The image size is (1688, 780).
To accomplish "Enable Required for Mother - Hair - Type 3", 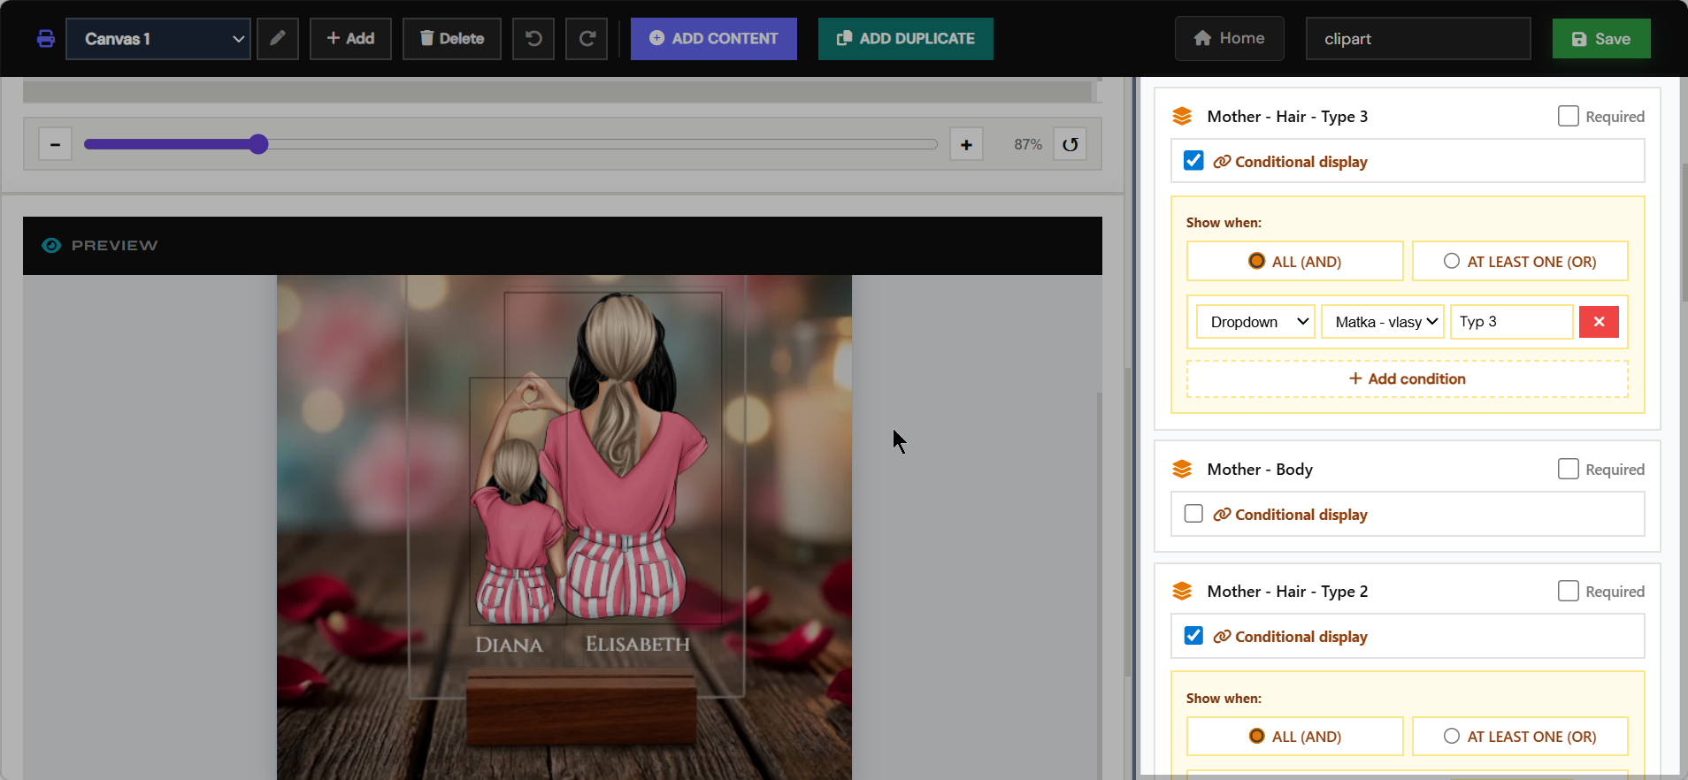I will [x=1568, y=116].
